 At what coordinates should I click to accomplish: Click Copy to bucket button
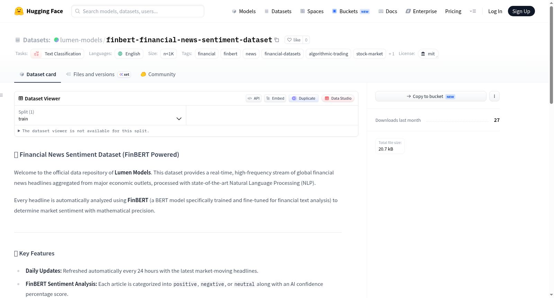tap(431, 96)
